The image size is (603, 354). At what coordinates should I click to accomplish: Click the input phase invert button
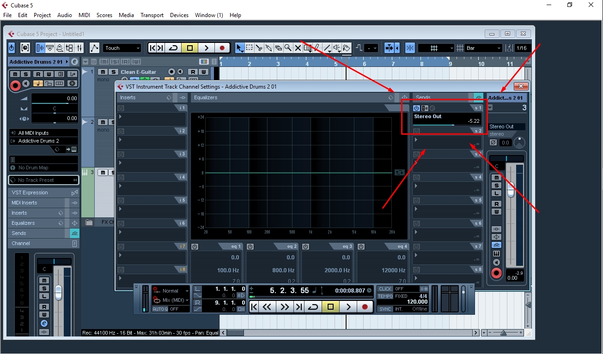coord(493,143)
